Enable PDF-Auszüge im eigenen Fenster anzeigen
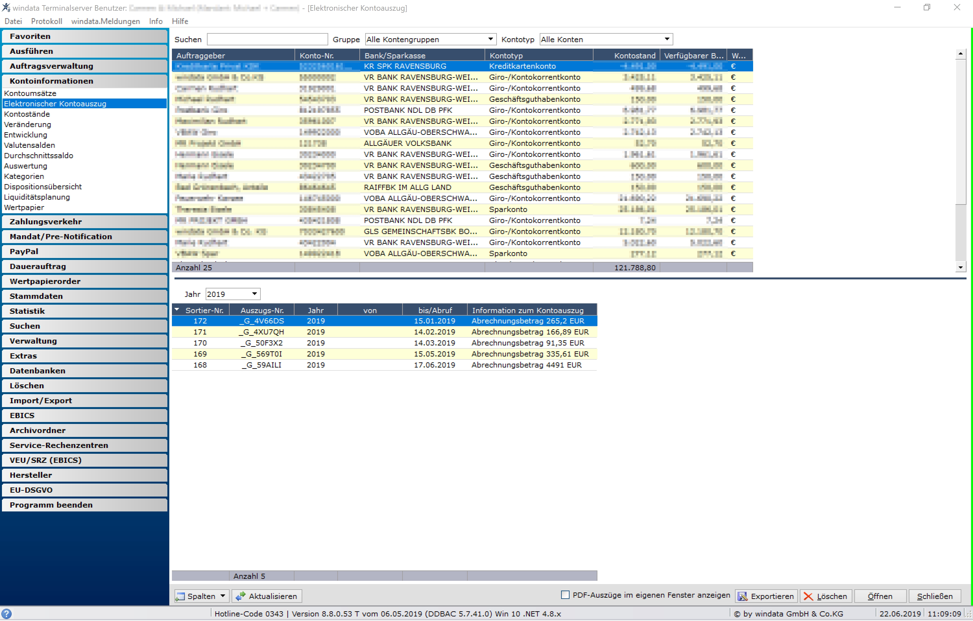The height and width of the screenshot is (621, 973). (565, 595)
